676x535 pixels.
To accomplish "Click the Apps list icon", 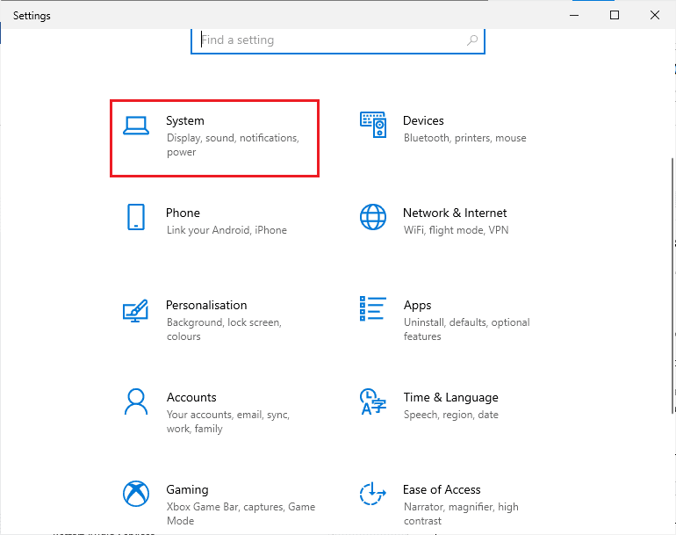I will pyautogui.click(x=373, y=309).
